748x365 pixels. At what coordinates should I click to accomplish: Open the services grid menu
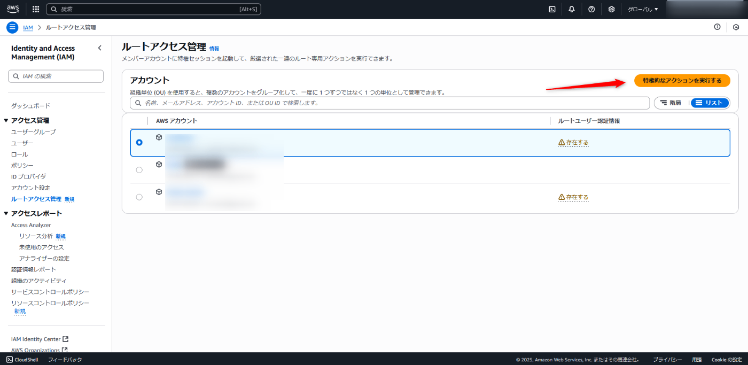pos(36,9)
